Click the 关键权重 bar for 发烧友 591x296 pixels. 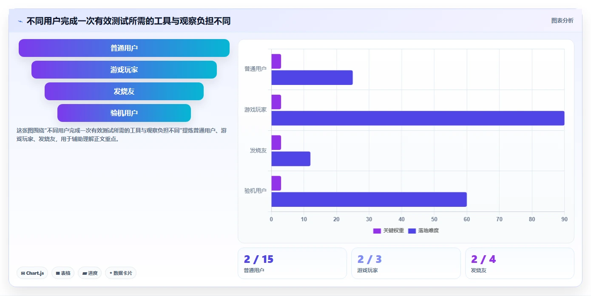(x=276, y=143)
